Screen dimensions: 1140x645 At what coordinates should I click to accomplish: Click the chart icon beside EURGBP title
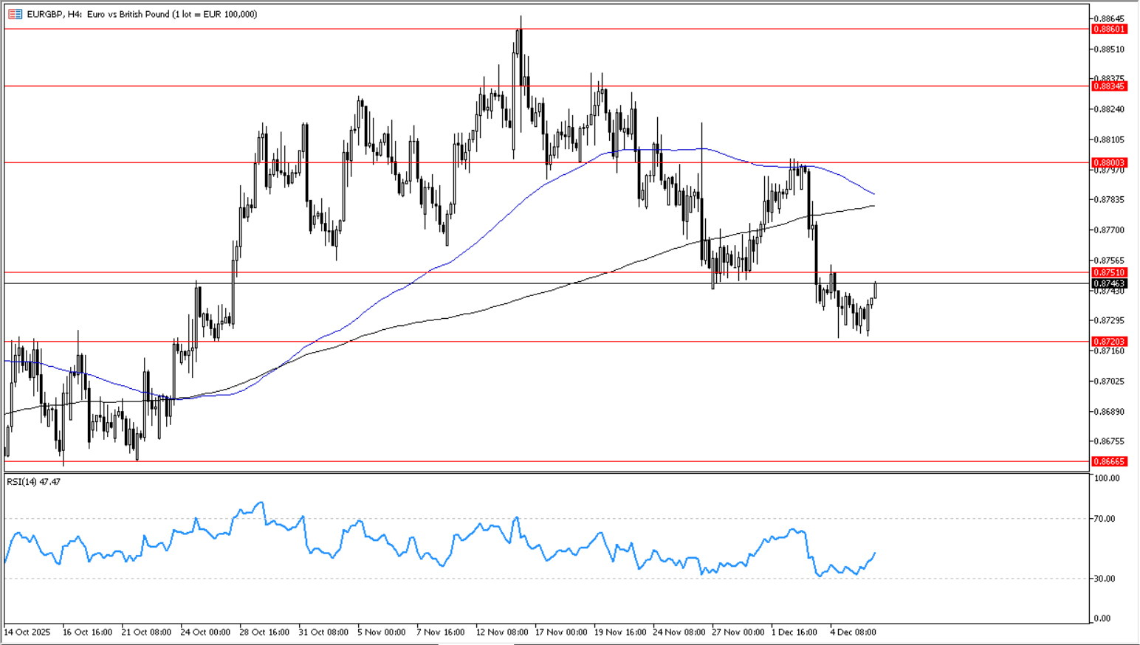click(x=15, y=14)
